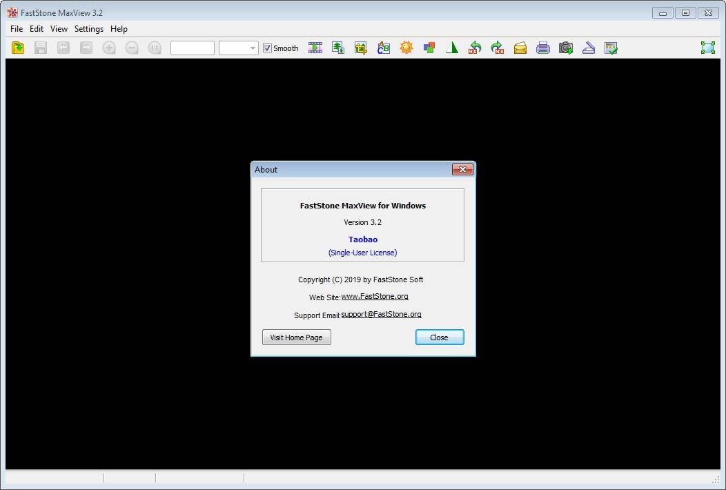This screenshot has height=490, width=726.
Task: Open the Crop Board icon
Action: pos(361,48)
